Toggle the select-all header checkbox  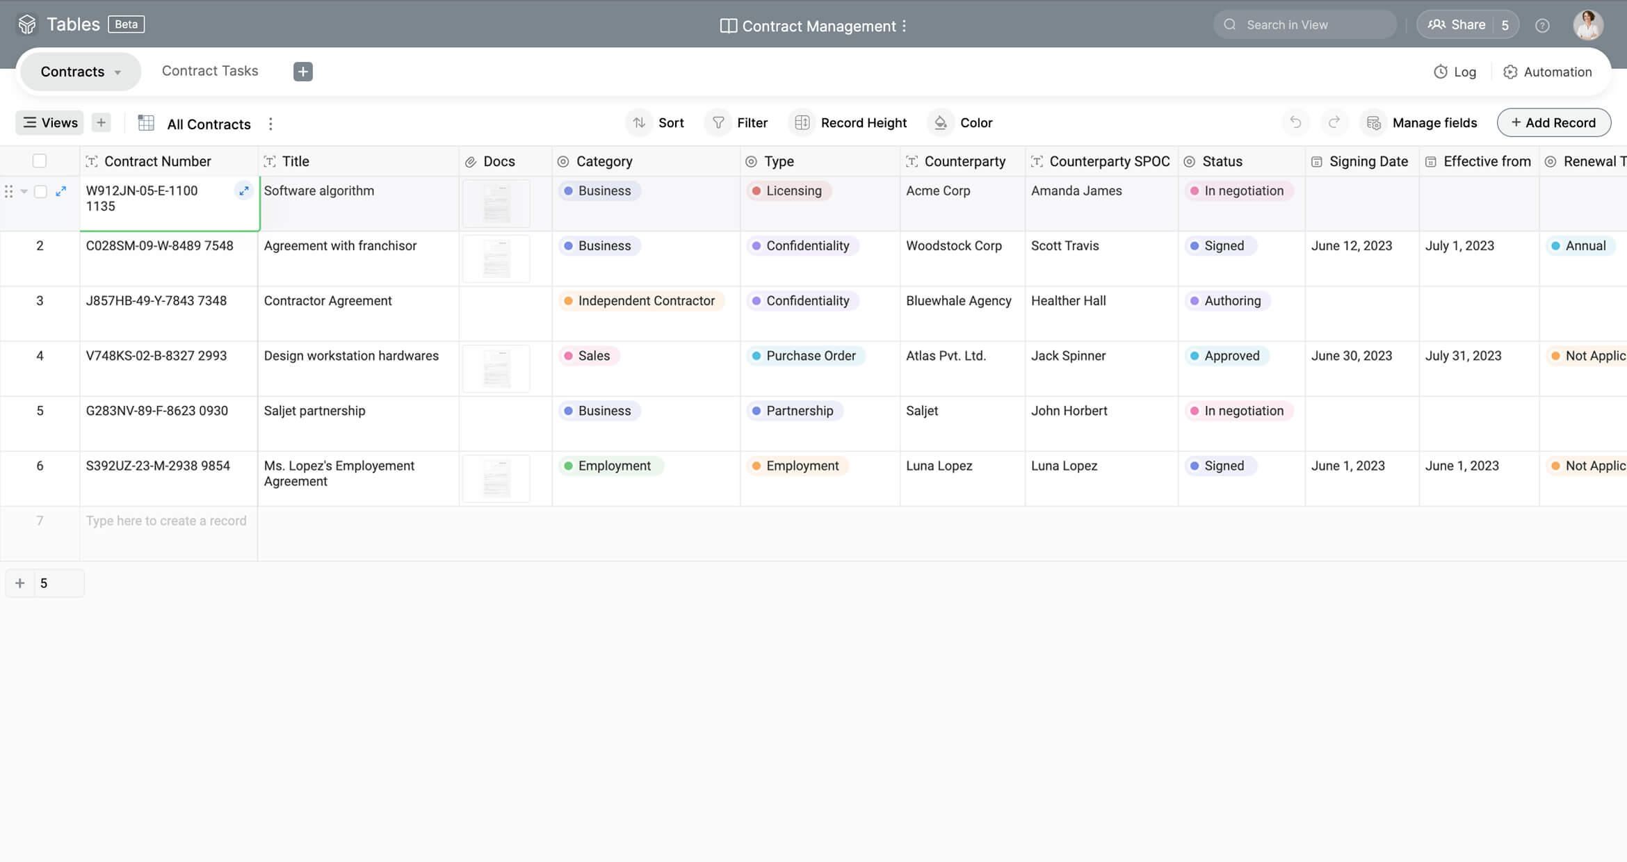point(40,161)
